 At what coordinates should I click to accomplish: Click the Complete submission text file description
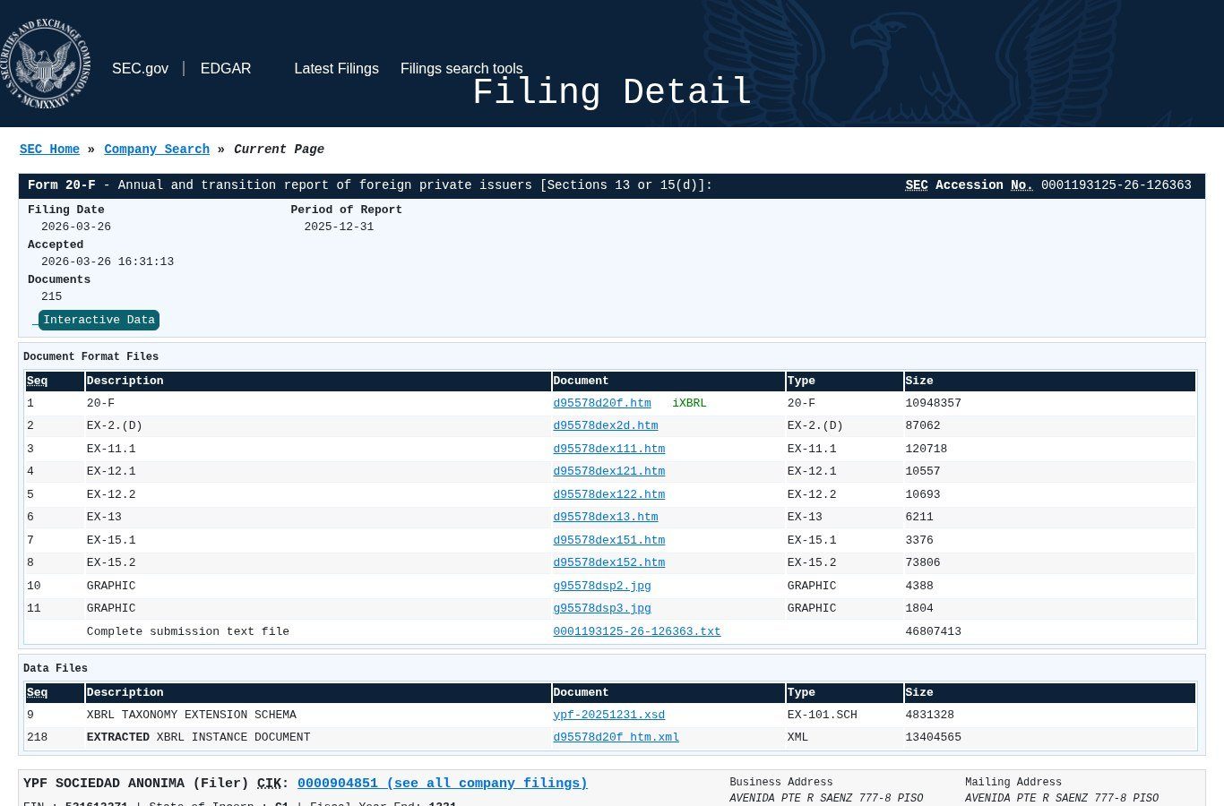(x=188, y=631)
